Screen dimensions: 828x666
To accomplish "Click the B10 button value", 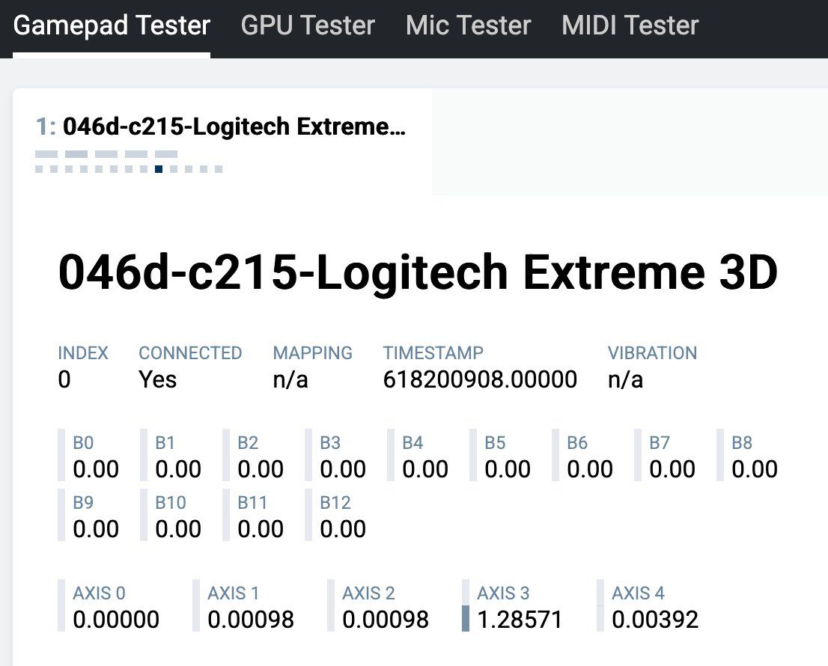I will tap(178, 529).
